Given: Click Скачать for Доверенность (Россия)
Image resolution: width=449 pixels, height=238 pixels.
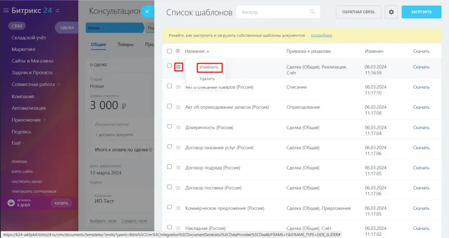Looking at the screenshot, I should [x=421, y=127].
